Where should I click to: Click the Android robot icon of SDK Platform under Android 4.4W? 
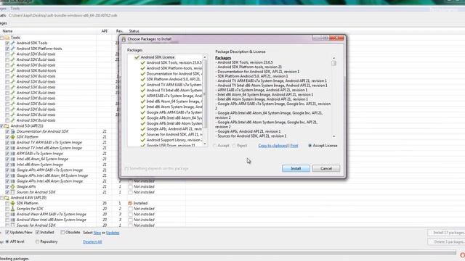[13, 203]
